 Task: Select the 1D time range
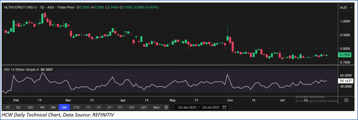pyautogui.click(x=7, y=107)
